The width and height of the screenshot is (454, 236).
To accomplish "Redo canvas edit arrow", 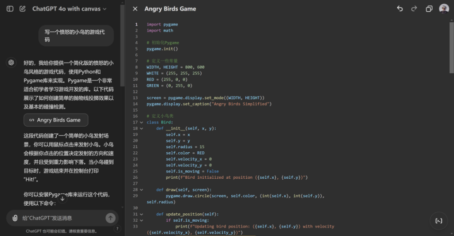I will click(414, 9).
